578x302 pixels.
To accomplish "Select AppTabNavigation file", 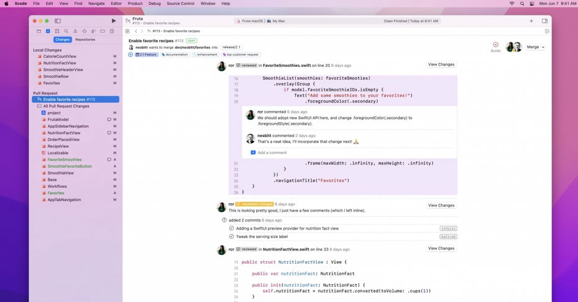I will [x=64, y=200].
